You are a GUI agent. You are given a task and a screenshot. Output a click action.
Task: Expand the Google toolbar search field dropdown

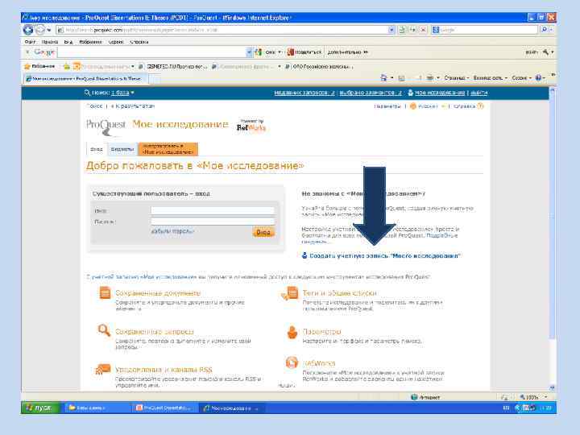(x=249, y=52)
